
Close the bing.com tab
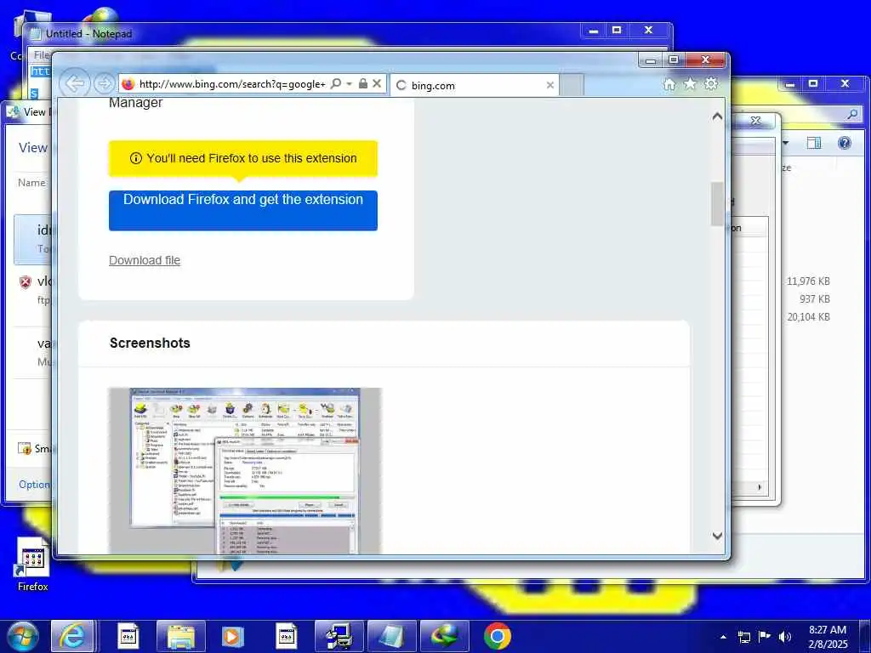(x=550, y=86)
